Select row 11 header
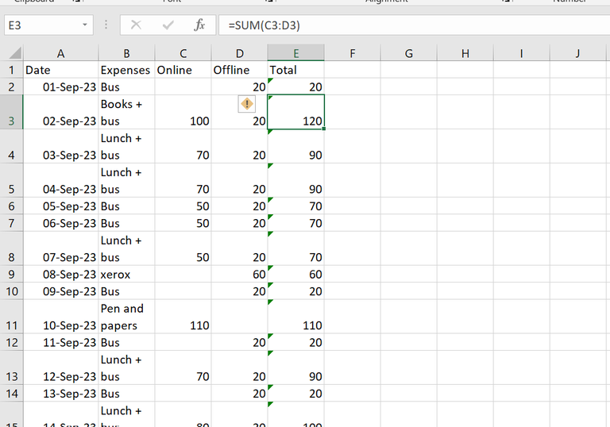610x427 pixels. [x=11, y=317]
